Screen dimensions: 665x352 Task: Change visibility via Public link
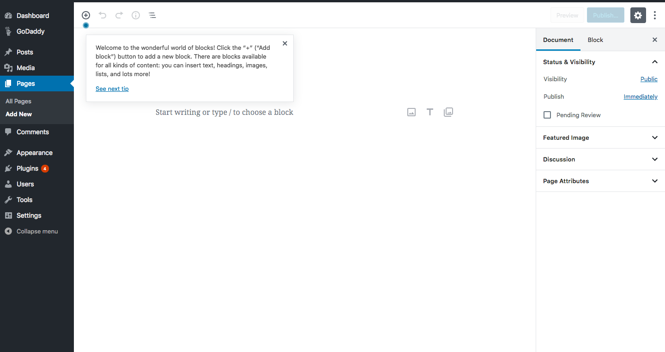click(649, 79)
